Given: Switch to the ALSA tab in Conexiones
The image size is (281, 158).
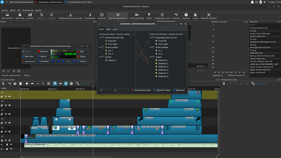Looking at the screenshot, I should point(115,29).
